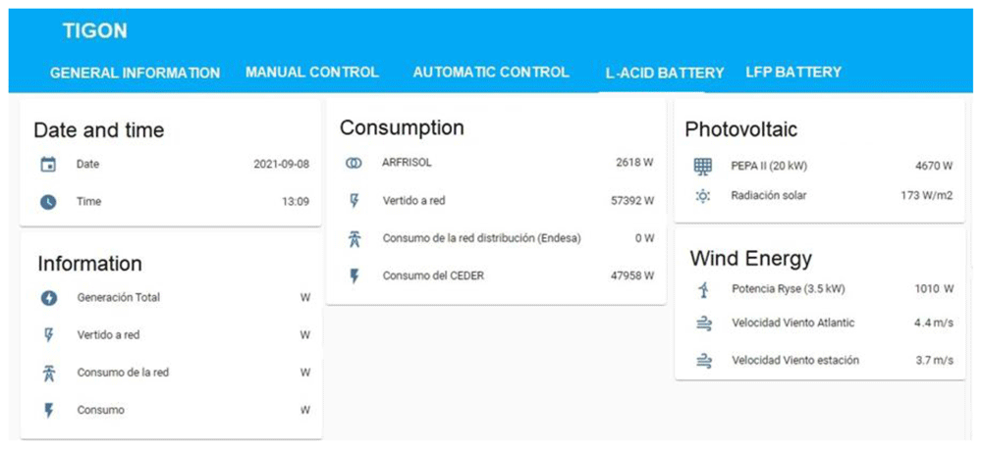This screenshot has width=982, height=449.
Task: Click the Consumo del CEDER label
Action: coord(433,275)
